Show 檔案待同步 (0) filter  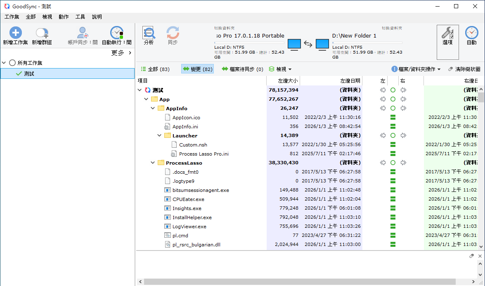(243, 69)
